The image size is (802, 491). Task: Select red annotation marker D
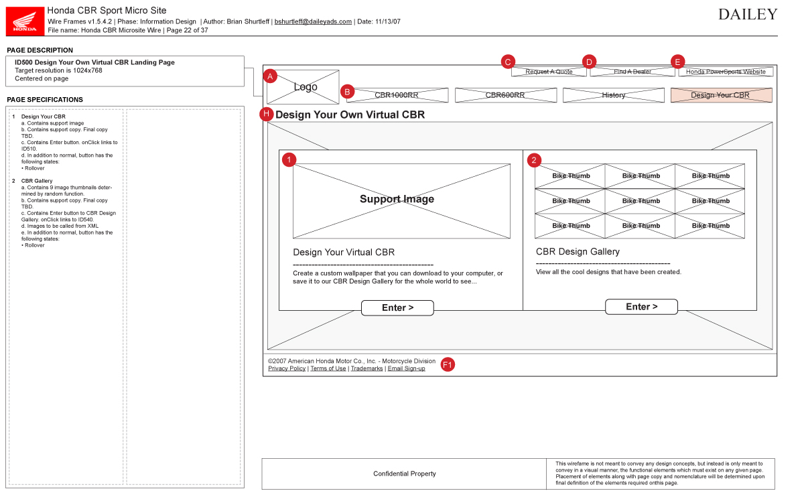click(x=590, y=62)
